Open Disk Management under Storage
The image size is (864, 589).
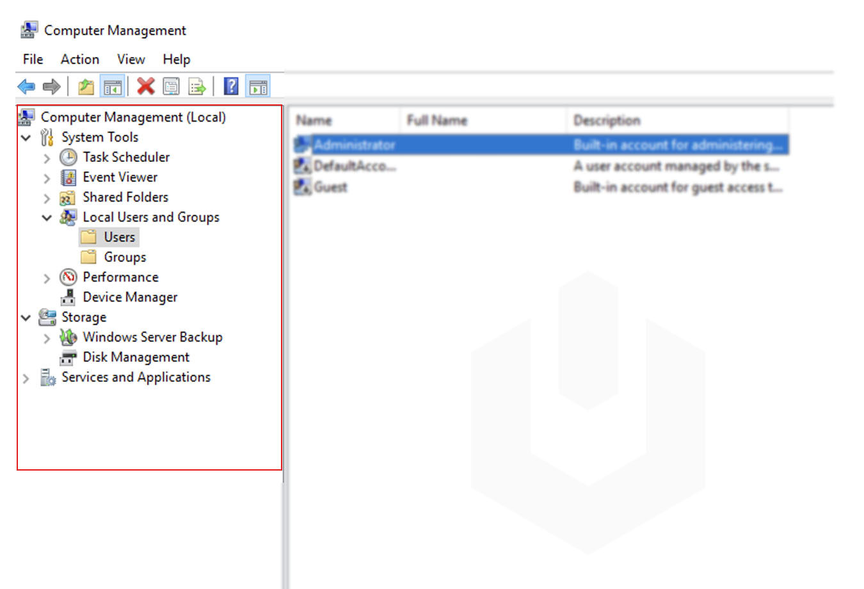pyautogui.click(x=136, y=357)
